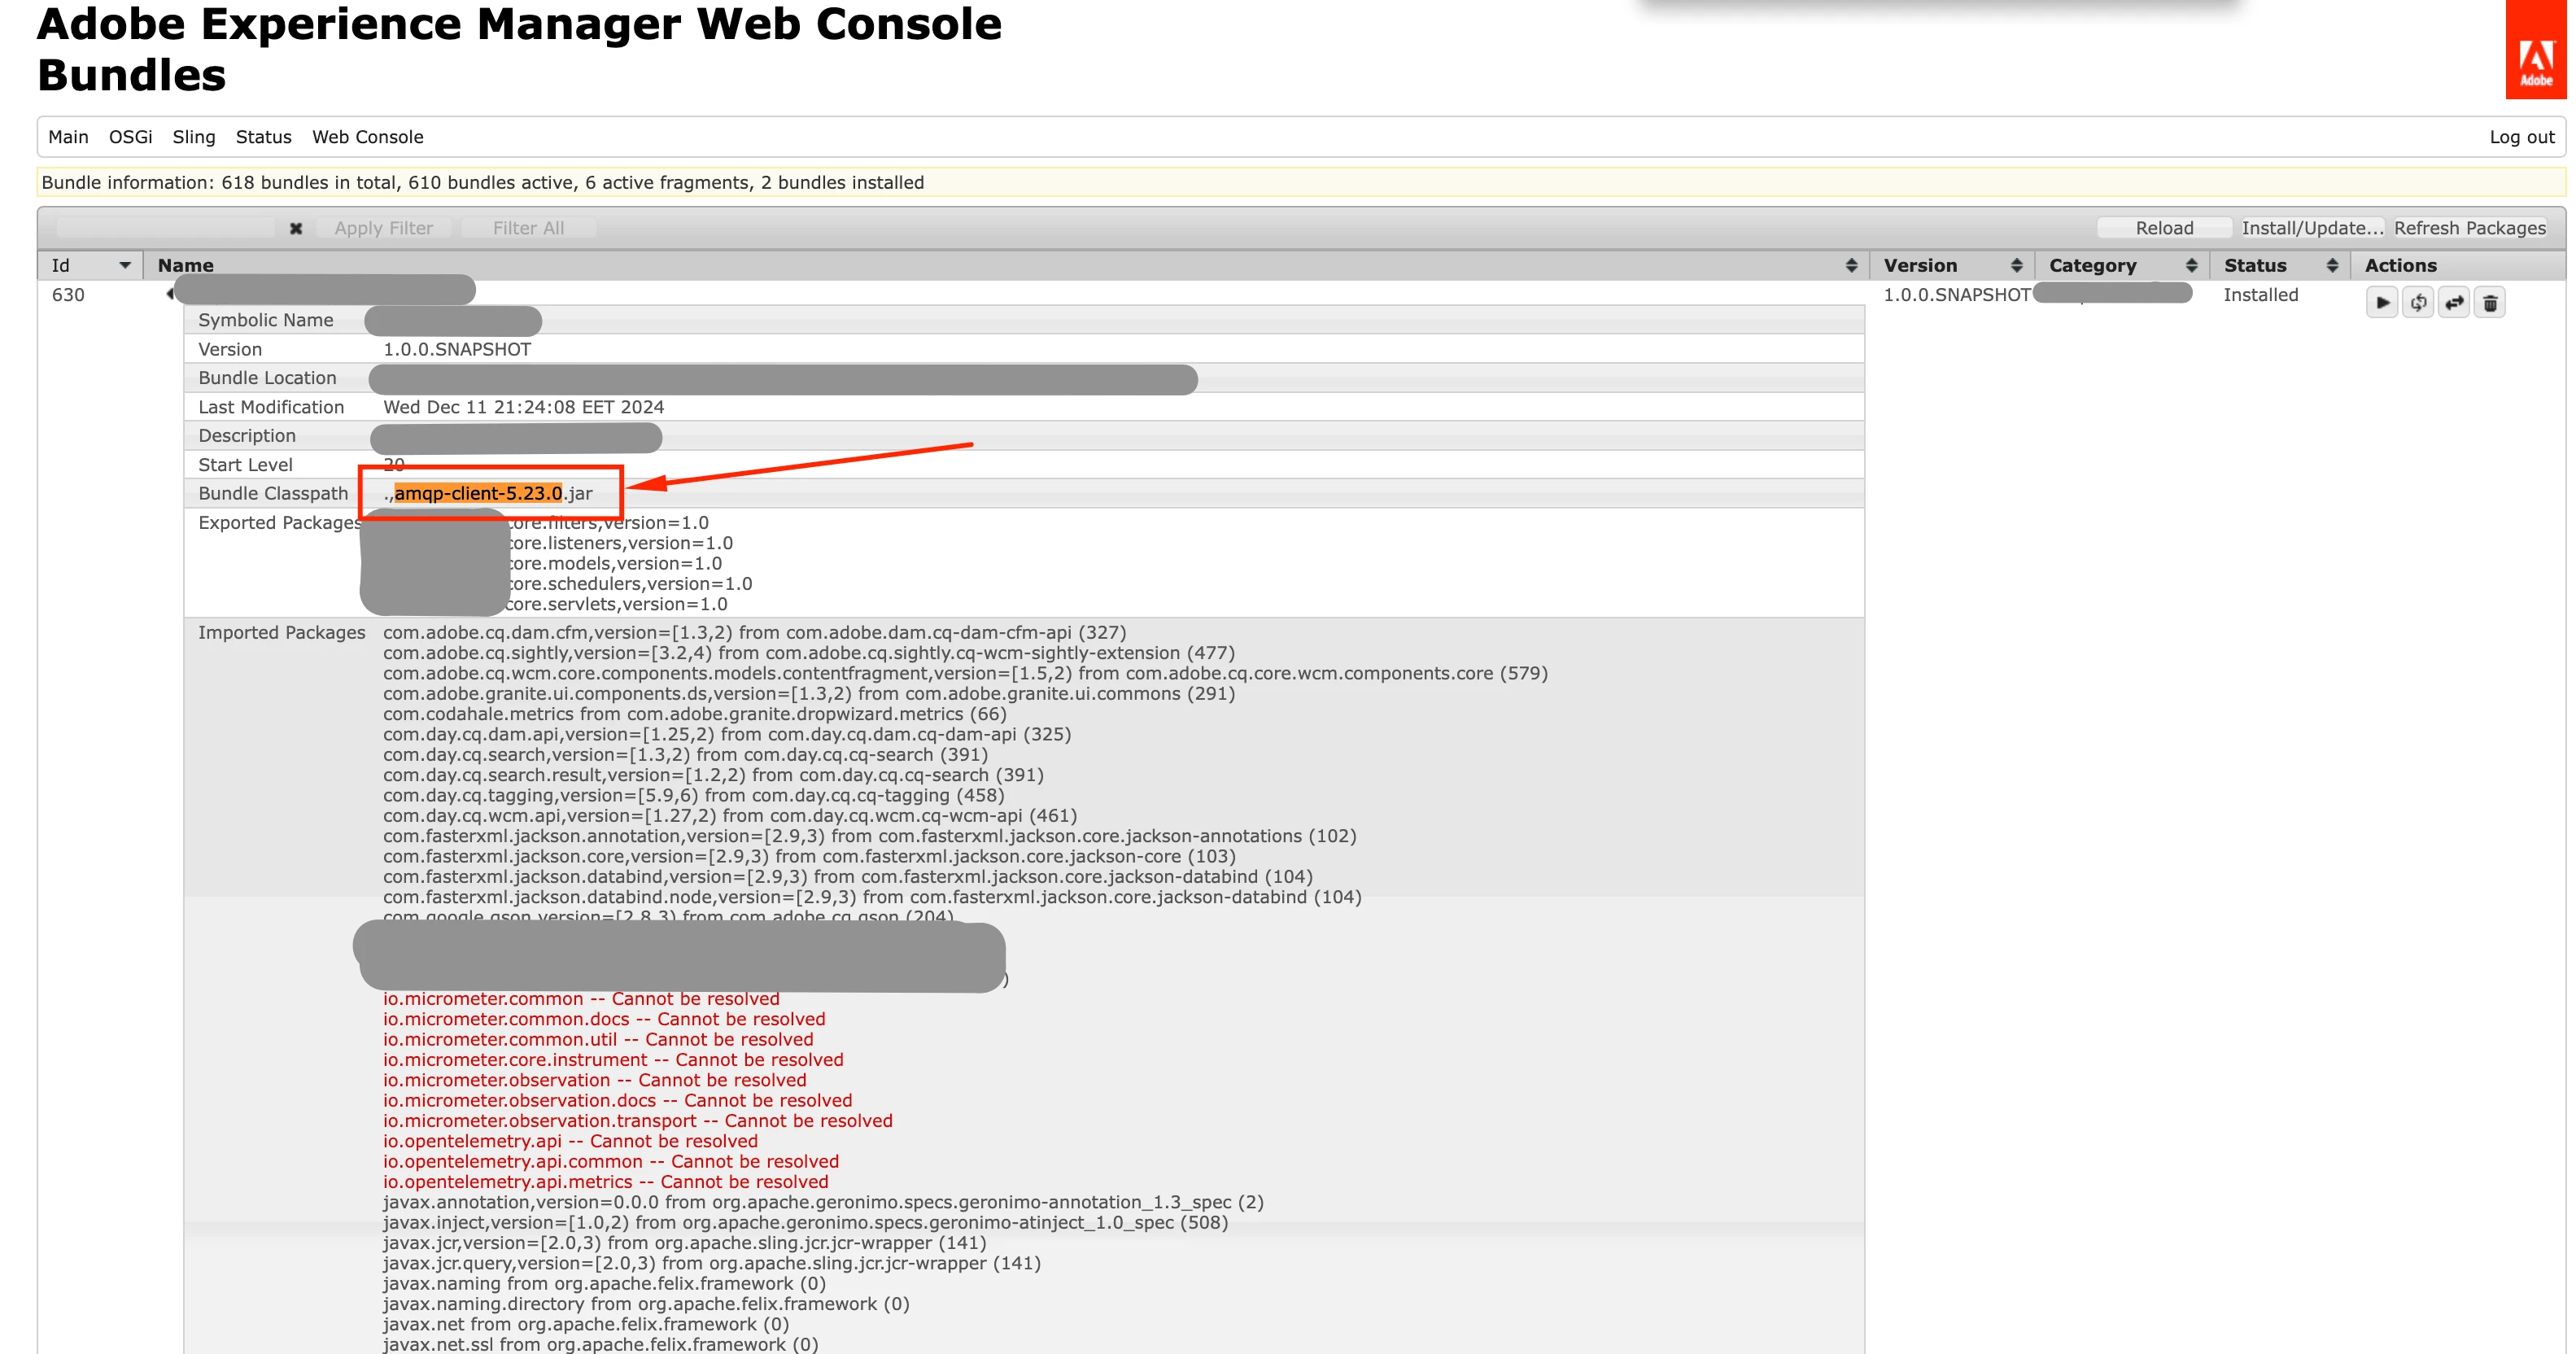Click the update bundle arrows icon
This screenshot has height=1354, width=2576.
coord(2454,302)
